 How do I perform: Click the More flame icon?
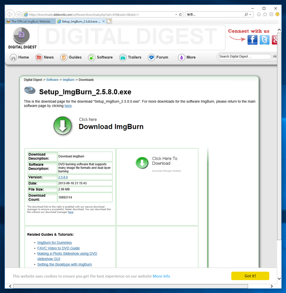(x=181, y=57)
